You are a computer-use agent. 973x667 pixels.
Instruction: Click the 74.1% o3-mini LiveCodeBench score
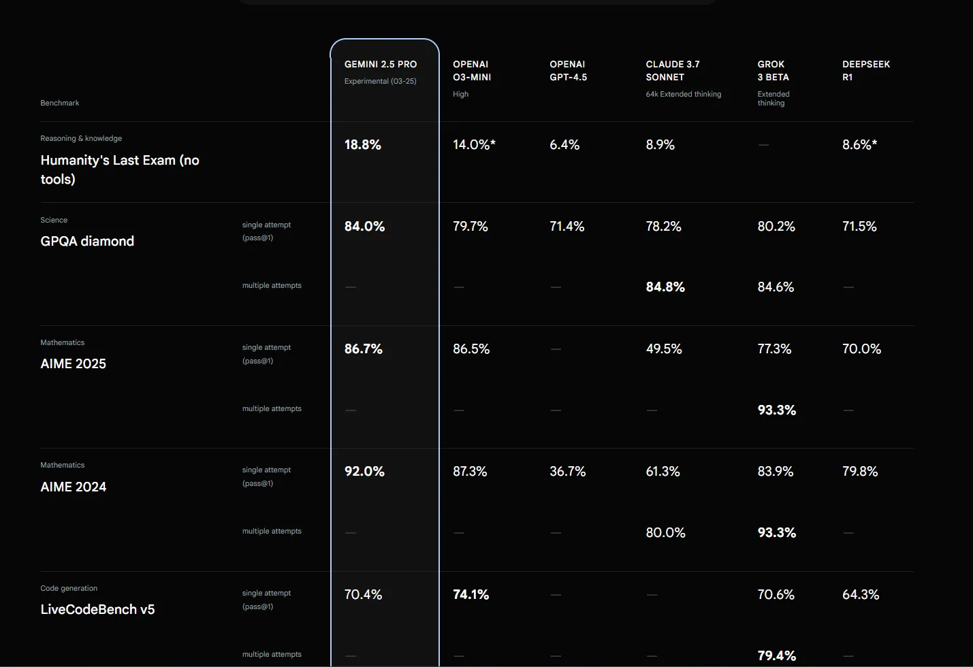click(x=471, y=594)
